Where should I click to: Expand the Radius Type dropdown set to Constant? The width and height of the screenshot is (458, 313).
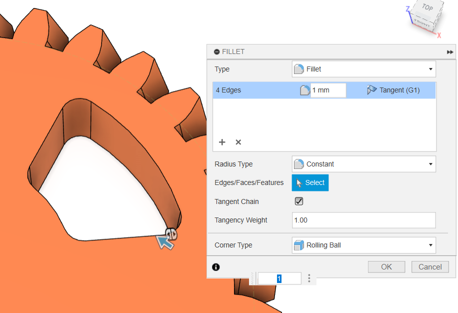363,164
